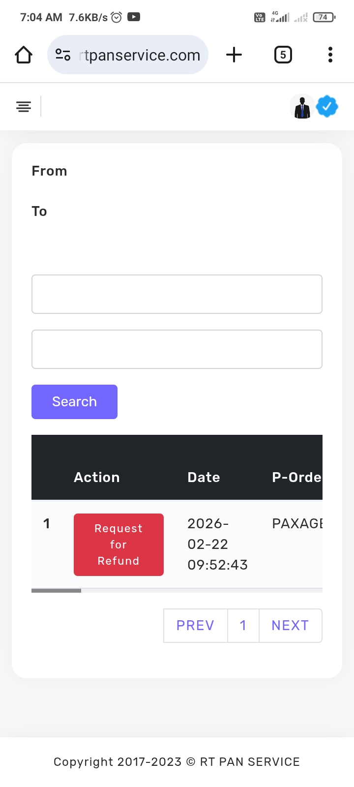Focus the first date input field
354x787 pixels.
(177, 294)
